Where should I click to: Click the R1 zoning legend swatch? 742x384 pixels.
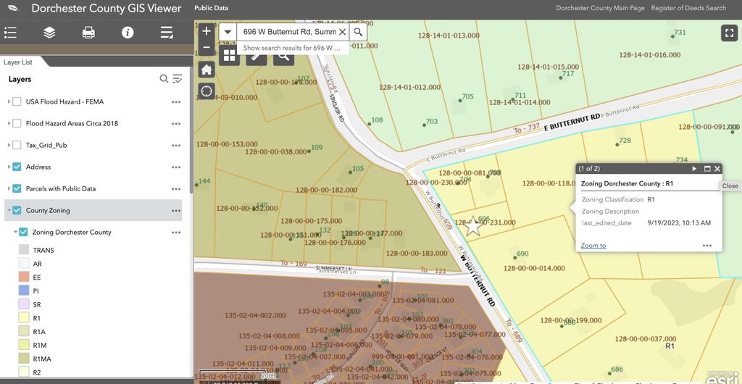tap(23, 318)
